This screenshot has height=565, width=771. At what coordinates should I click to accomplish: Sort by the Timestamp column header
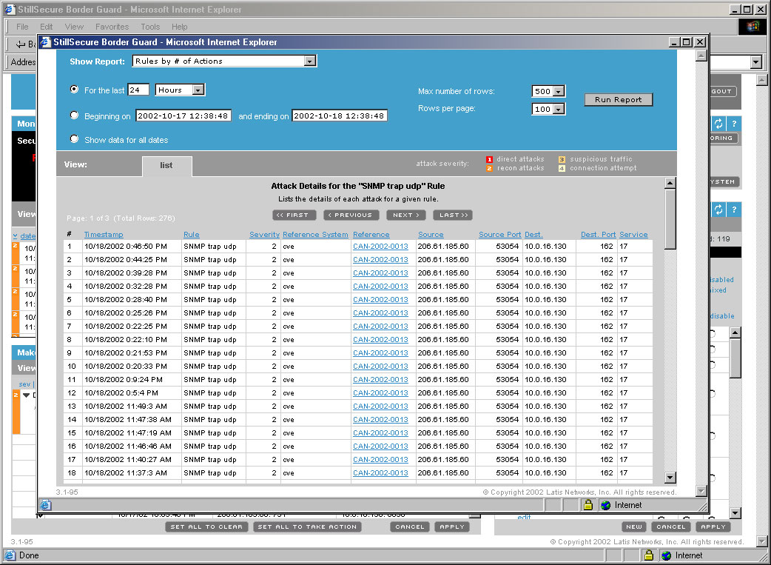click(x=104, y=235)
